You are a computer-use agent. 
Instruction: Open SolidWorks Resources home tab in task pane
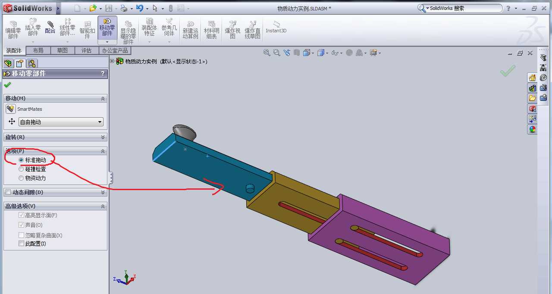pos(533,78)
